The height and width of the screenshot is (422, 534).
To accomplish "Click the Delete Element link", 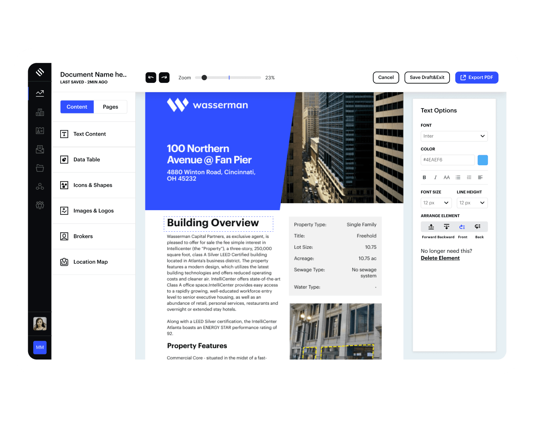I will pos(440,258).
